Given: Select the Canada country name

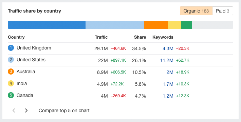Looking at the screenshot, I should [x=25, y=95].
